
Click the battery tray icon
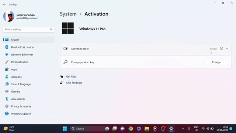tap(212, 129)
